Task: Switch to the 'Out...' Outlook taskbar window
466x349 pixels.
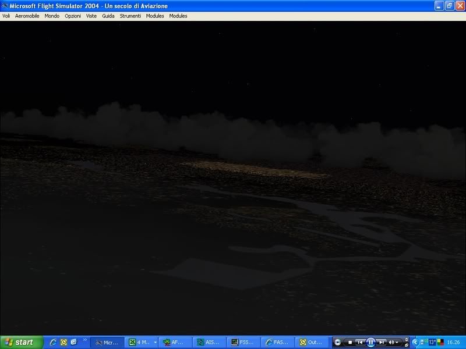Action: click(311, 343)
